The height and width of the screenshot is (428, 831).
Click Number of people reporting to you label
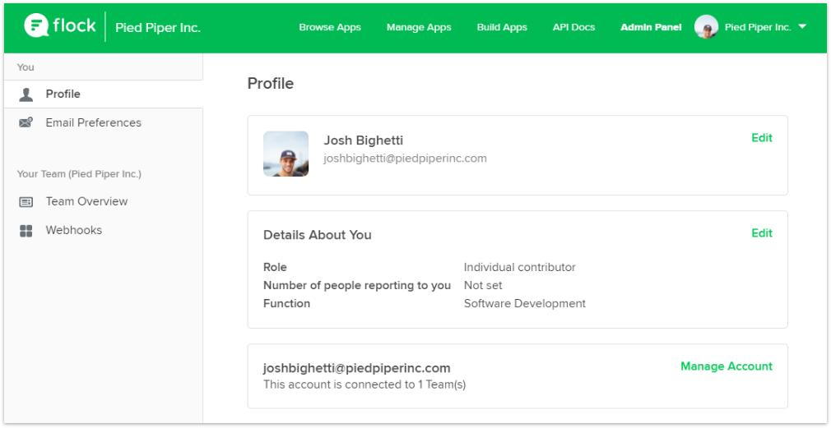coord(357,286)
